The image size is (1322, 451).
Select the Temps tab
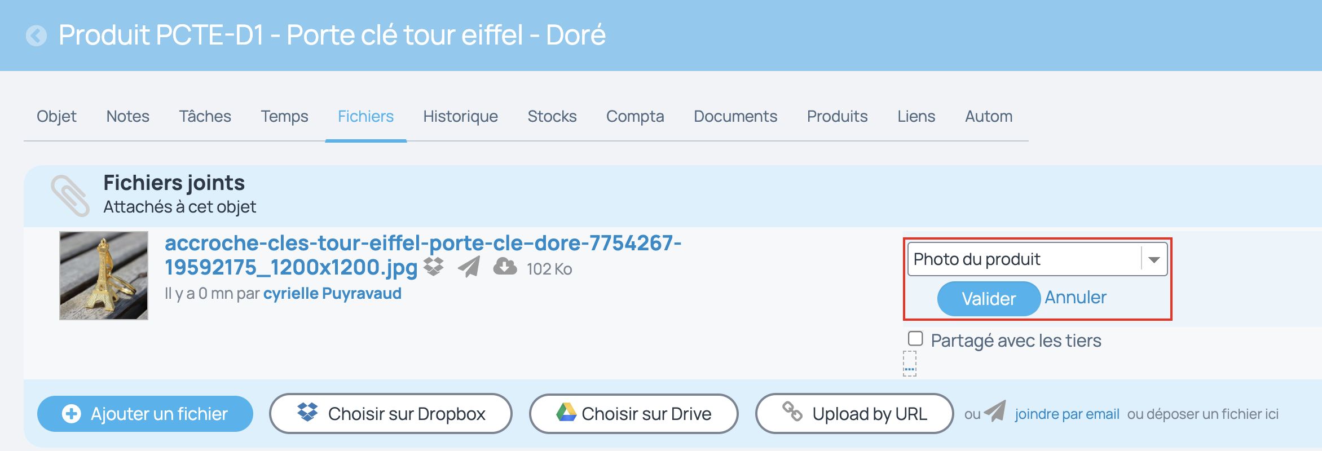click(x=284, y=117)
